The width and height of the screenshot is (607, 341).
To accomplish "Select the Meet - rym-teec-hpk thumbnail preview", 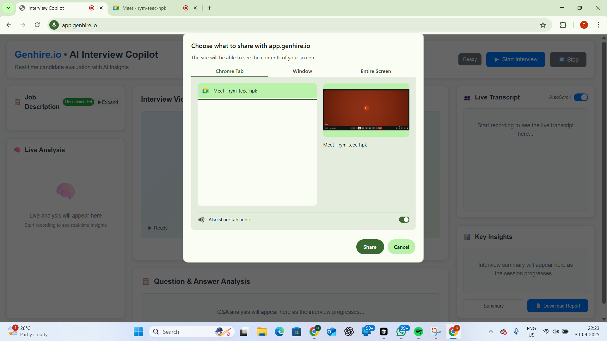I will point(366,109).
